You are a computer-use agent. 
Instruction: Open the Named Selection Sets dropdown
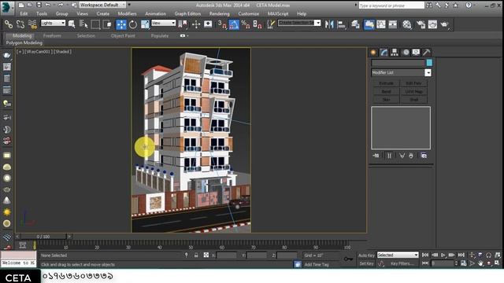(299, 23)
